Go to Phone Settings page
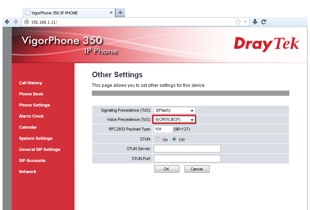This screenshot has height=210, width=310. coord(34,105)
